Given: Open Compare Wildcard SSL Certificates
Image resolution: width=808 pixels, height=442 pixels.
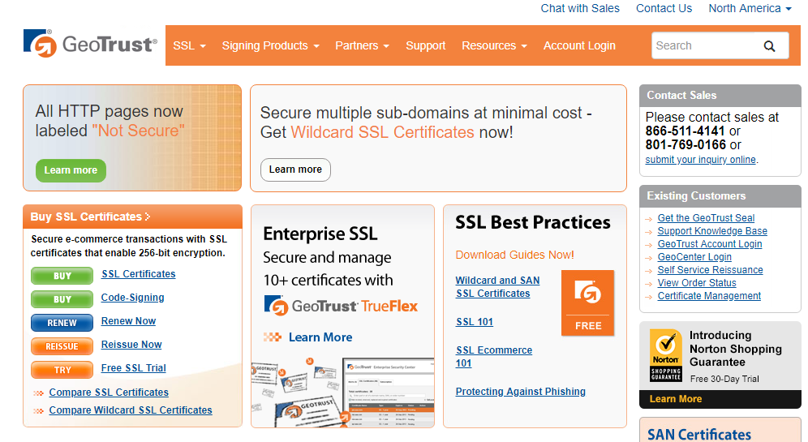Looking at the screenshot, I should (131, 410).
